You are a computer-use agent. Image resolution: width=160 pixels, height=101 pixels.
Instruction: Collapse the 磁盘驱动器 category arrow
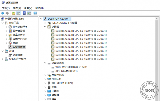(45, 63)
